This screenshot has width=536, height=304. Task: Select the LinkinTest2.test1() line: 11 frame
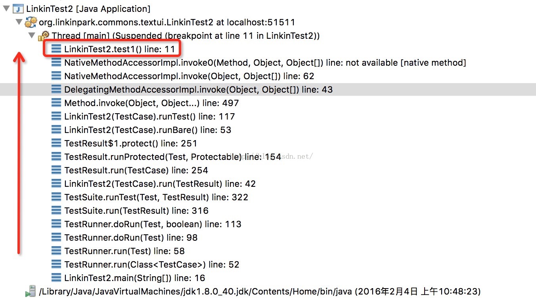[119, 49]
